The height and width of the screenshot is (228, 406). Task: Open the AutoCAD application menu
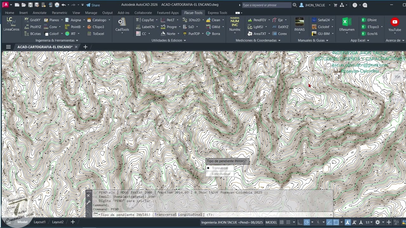click(5, 5)
